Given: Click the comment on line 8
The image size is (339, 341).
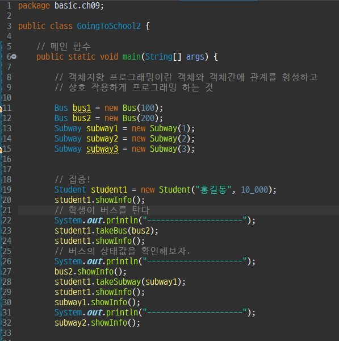Looking at the screenshot, I should coord(186,77).
